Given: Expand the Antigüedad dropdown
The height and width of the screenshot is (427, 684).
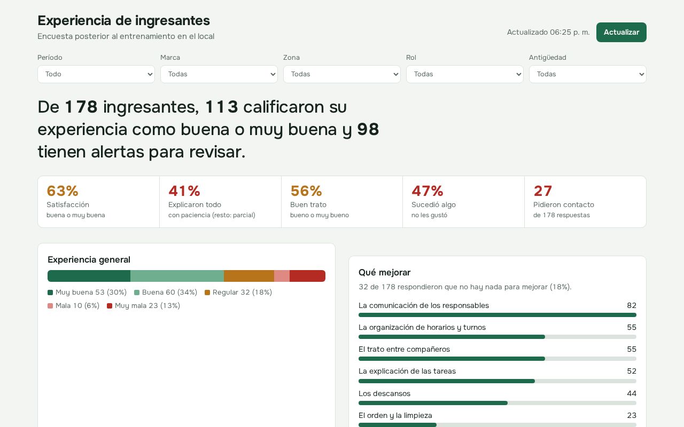Looking at the screenshot, I should click(x=588, y=74).
